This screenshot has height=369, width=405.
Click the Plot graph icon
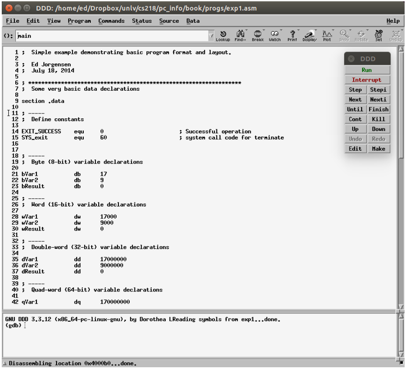[327, 35]
